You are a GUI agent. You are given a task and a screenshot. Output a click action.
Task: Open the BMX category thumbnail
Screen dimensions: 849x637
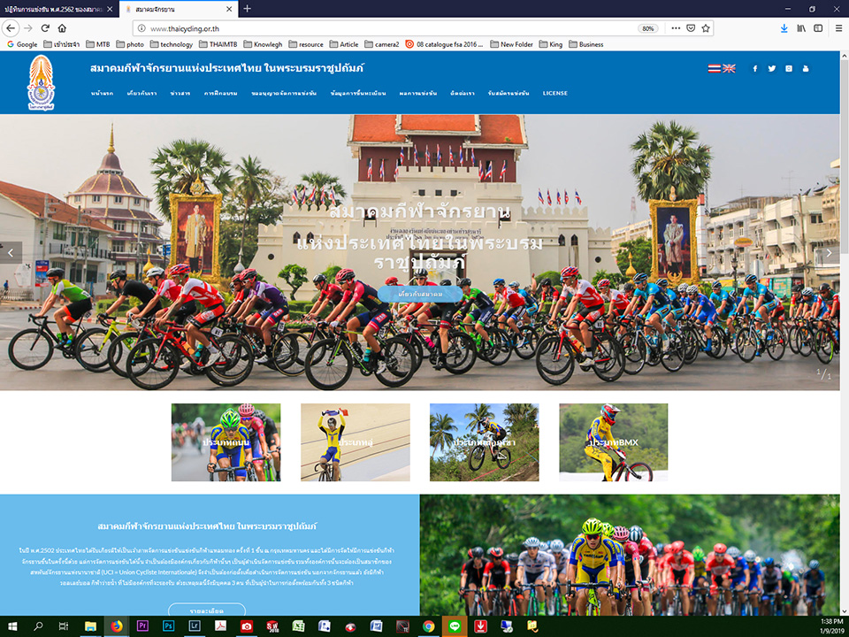click(x=614, y=442)
